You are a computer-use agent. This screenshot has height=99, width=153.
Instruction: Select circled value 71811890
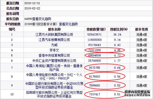[94, 50]
